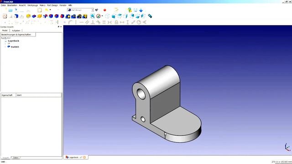Click the Wert column header
This screenshot has width=292, height=164.
tap(38, 95)
